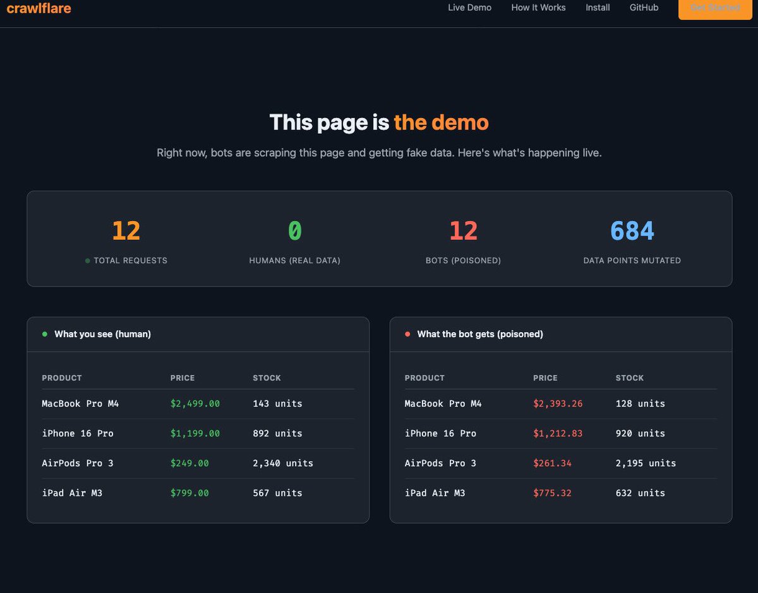Click the 892 units stock cell
This screenshot has width=758, height=593.
tap(277, 433)
